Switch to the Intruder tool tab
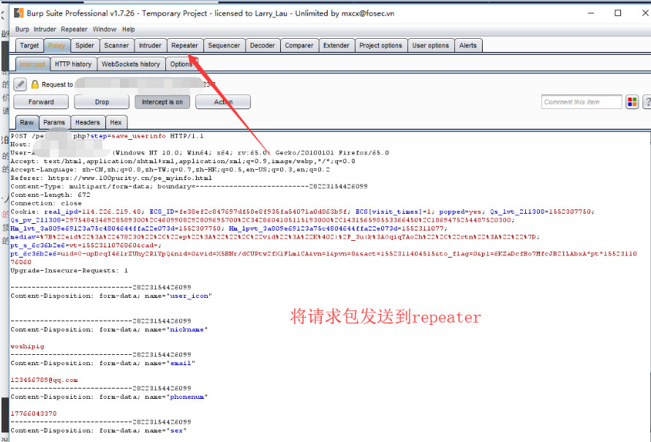Screen dimensions: 651x442 [150, 45]
